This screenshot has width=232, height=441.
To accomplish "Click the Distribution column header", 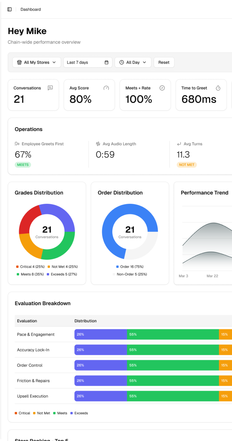I will [85, 321].
